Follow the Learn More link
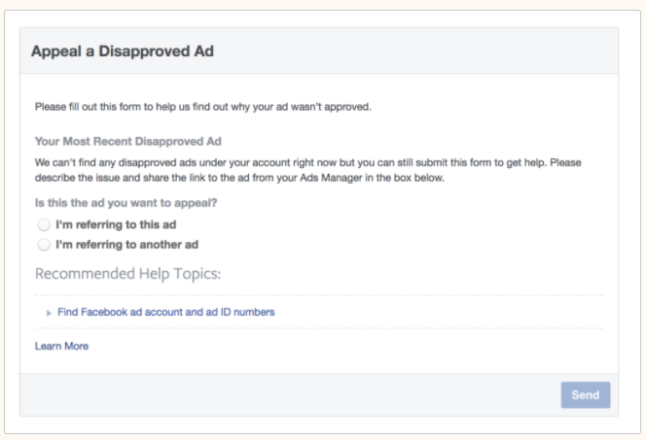Screen dimensions: 646x440 [61, 346]
